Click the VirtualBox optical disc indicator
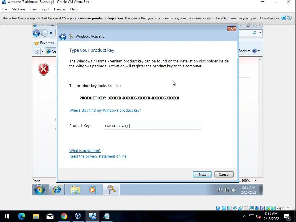This screenshot has width=296, height=222. (x=224, y=208)
